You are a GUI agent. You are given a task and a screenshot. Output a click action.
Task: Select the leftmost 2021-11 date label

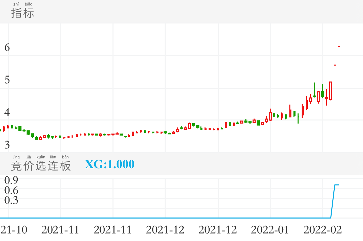pyautogui.click(x=60, y=230)
